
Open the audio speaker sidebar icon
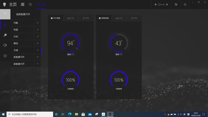pyautogui.click(x=5, y=45)
